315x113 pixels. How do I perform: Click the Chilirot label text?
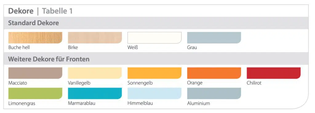(254, 83)
